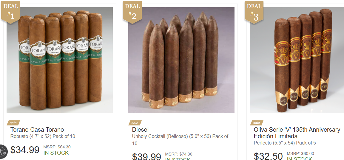Open the Diesel product title link

141,130
